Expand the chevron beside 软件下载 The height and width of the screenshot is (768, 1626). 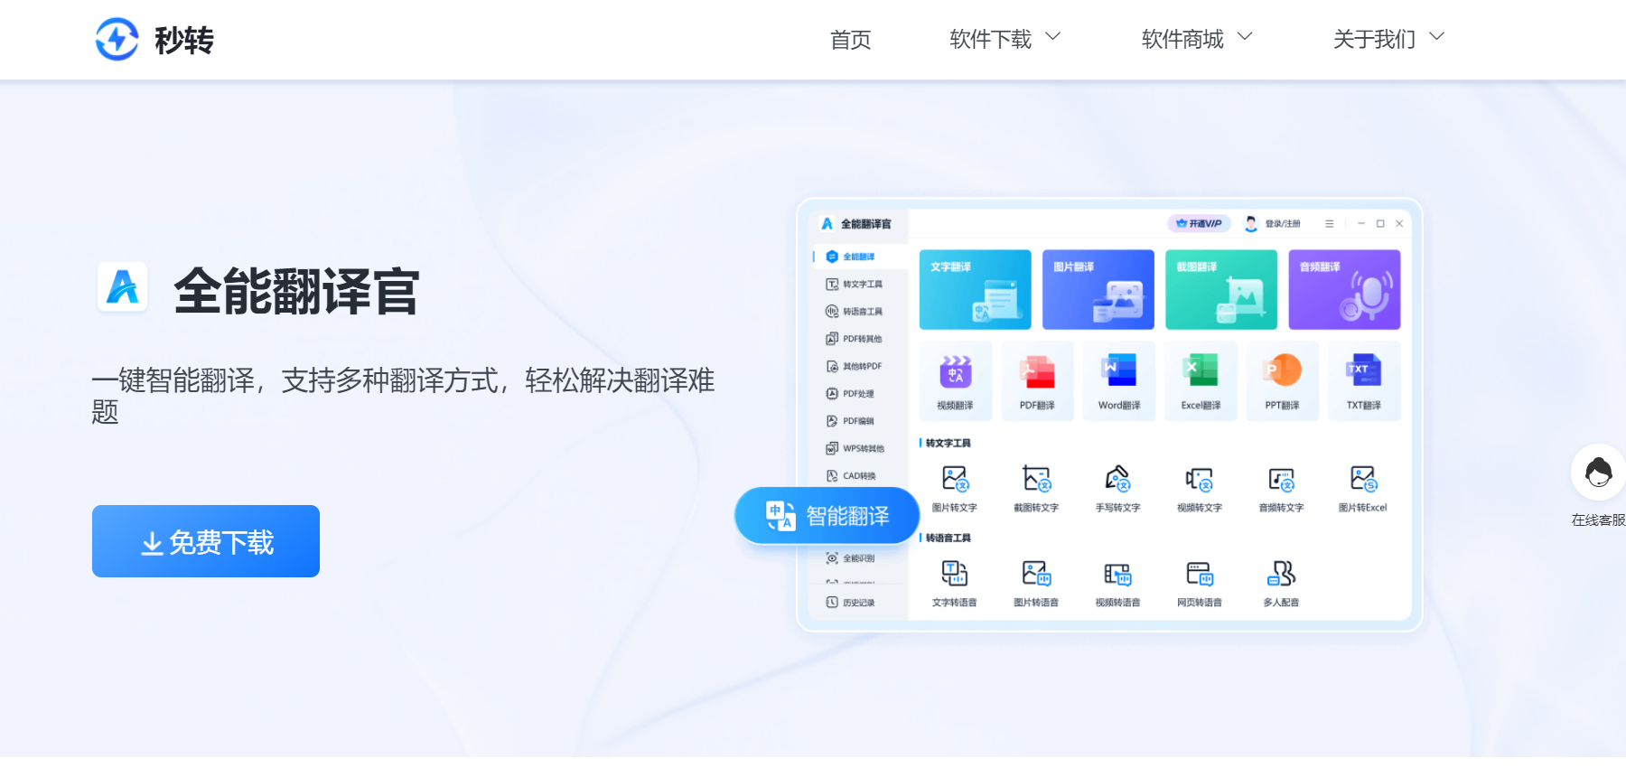coord(1053,37)
